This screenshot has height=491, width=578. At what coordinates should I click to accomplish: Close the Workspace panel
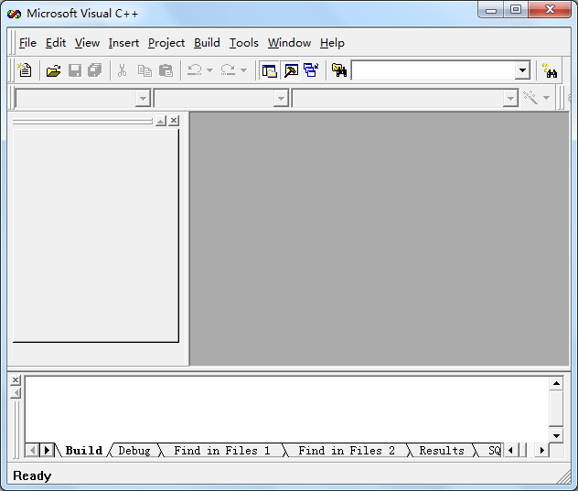(x=174, y=121)
